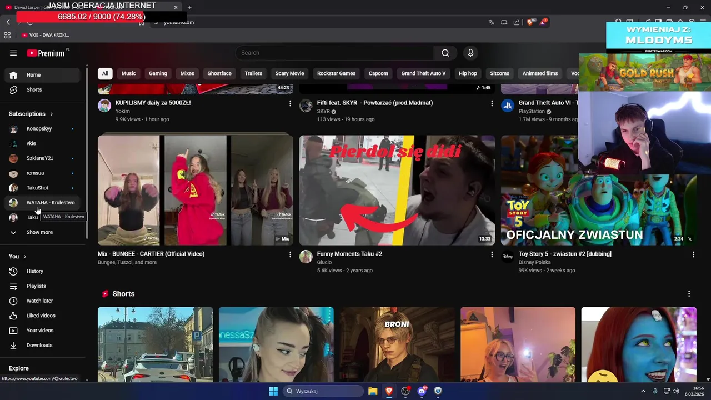Open the Shorts shelf options menu
This screenshot has width=711, height=400.
[689, 294]
